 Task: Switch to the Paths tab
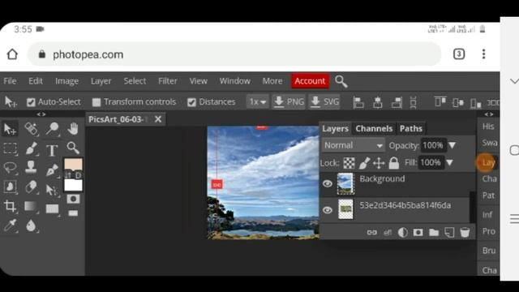[411, 128]
